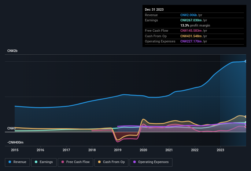Click the CN¥145.583m free cash flow value
251x171 pixels.
[191, 31]
